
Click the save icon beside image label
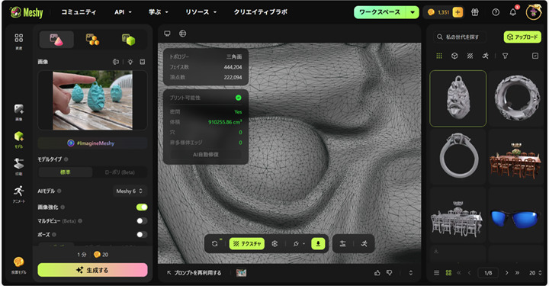pyautogui.click(x=142, y=62)
